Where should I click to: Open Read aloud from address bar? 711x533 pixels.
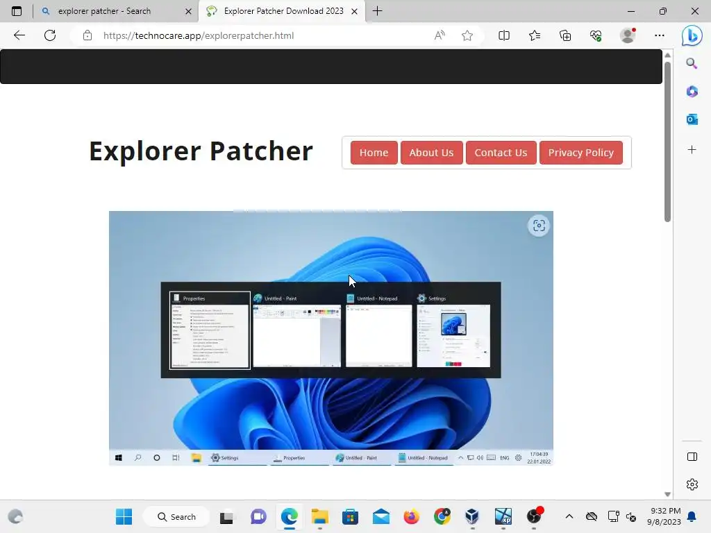pos(440,35)
